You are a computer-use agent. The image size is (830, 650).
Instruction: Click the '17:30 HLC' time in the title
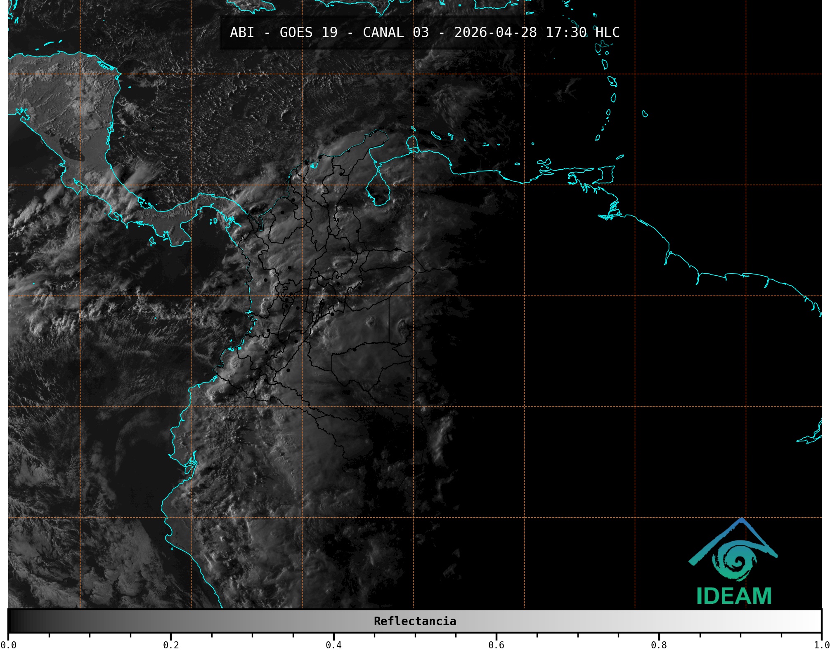point(582,32)
